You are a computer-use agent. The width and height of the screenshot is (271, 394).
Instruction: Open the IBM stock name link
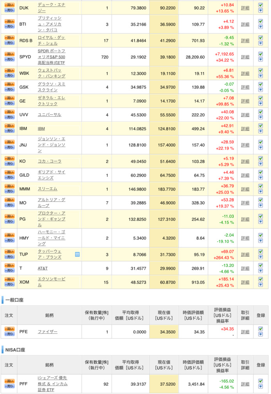pyautogui.click(x=41, y=129)
